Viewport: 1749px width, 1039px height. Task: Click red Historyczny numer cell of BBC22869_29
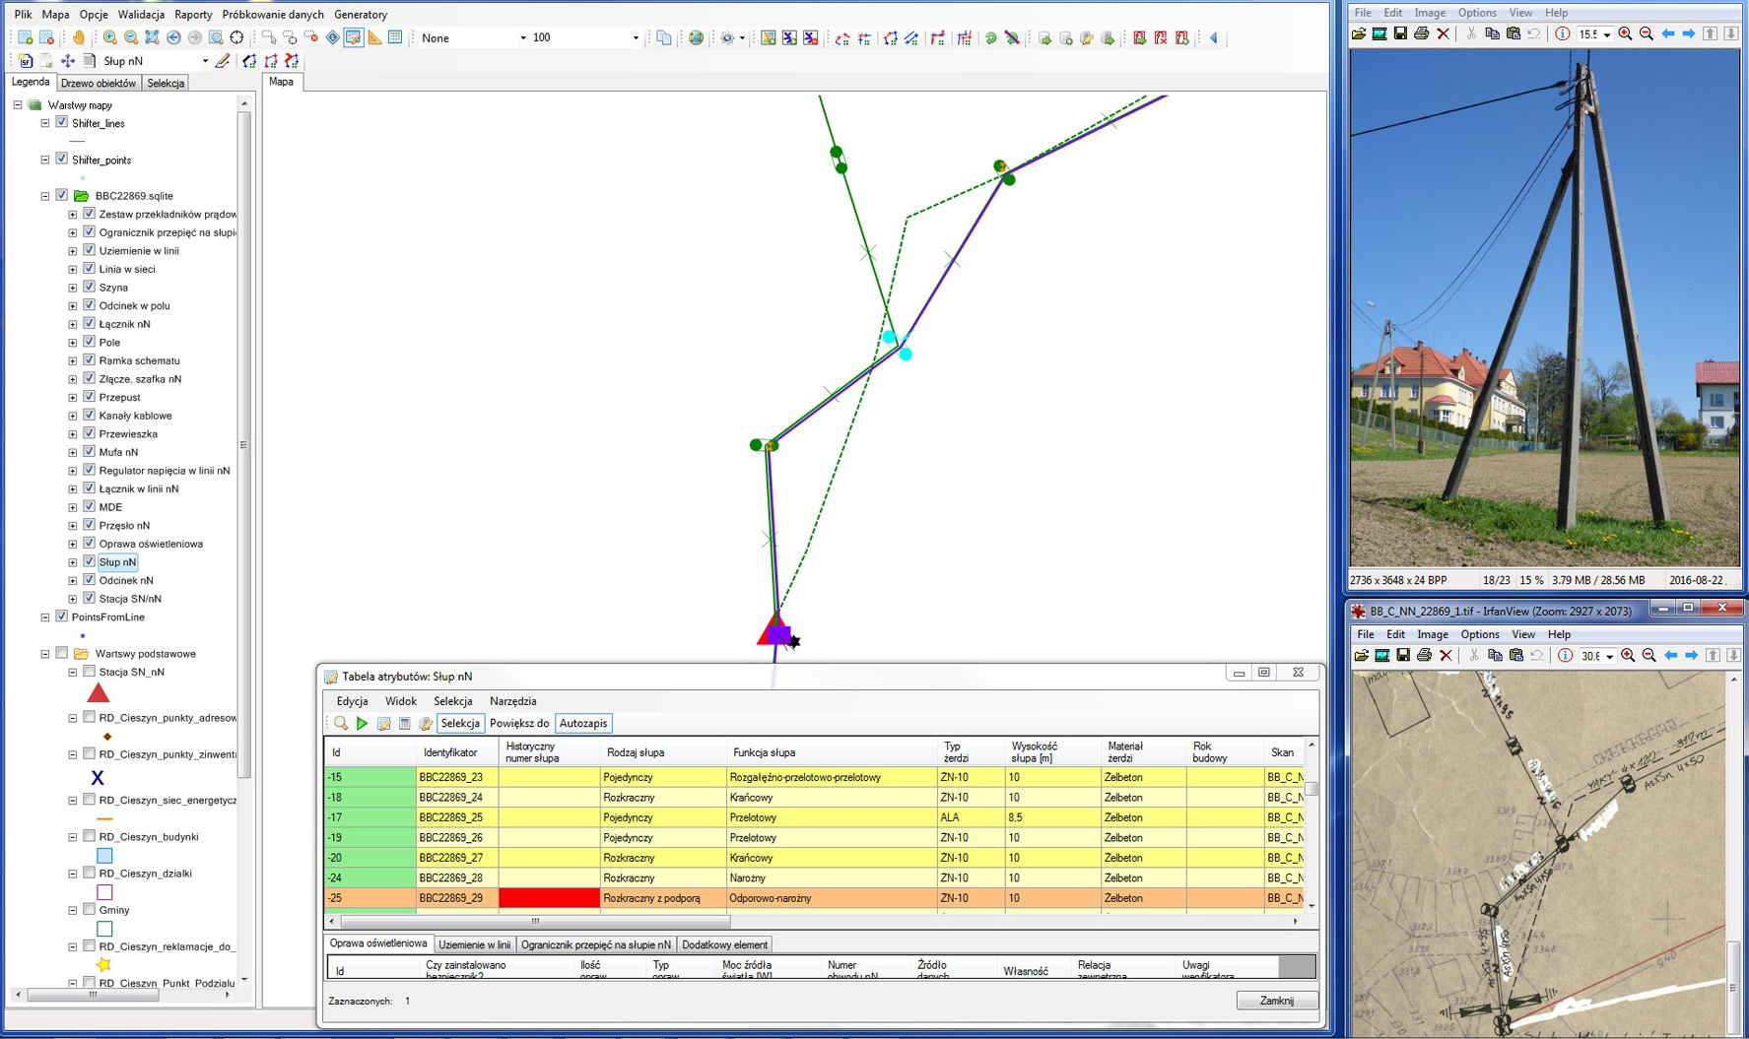[549, 898]
